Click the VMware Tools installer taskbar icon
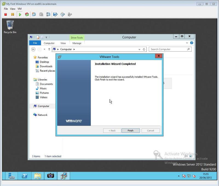The image size is (219, 186). (64, 176)
